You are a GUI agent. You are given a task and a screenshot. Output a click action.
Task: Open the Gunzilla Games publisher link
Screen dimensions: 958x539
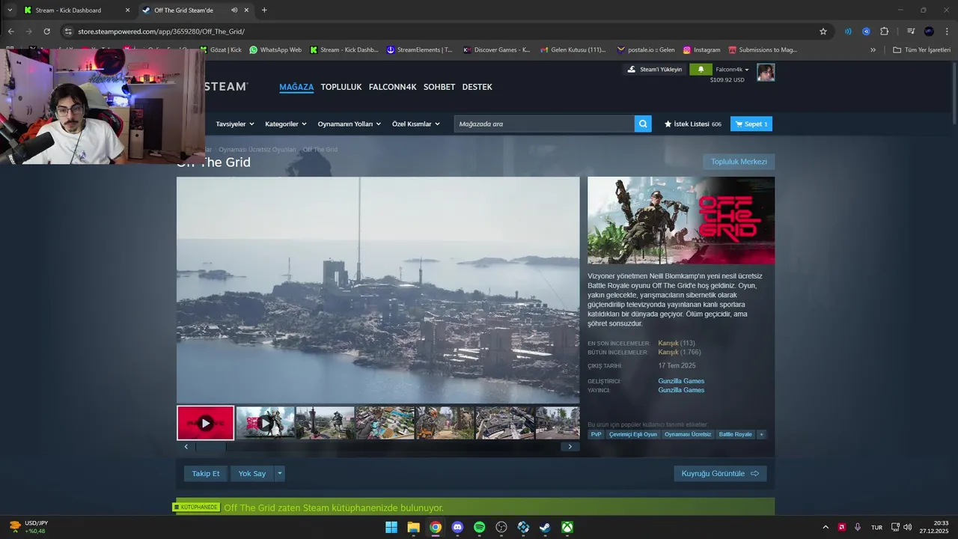point(681,390)
